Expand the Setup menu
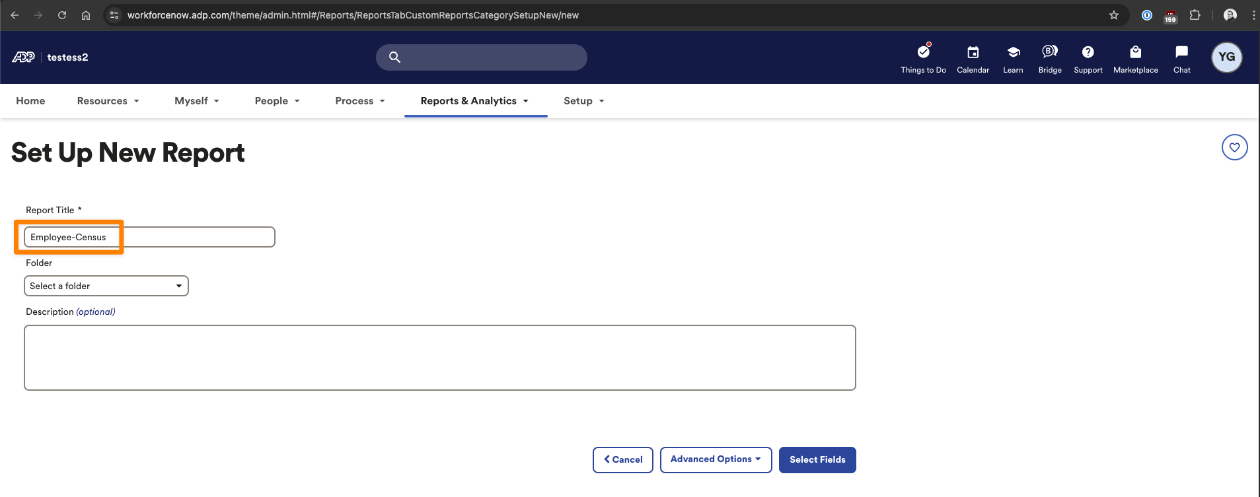This screenshot has width=1260, height=497. (584, 101)
